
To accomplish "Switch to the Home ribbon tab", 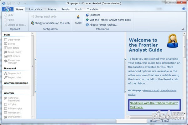I will pos(19,9).
